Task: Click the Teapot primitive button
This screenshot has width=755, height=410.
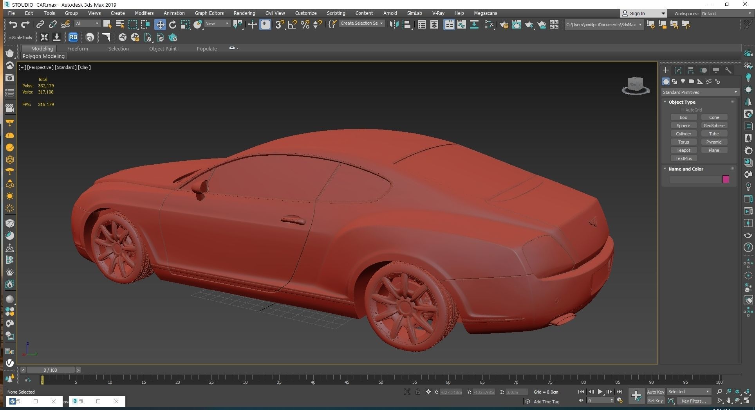Action: 683,150
